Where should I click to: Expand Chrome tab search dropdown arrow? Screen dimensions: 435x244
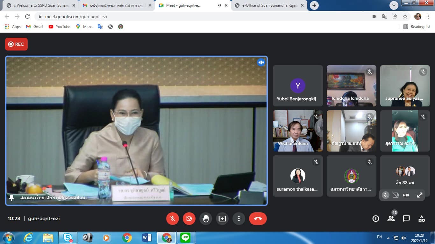point(394,5)
